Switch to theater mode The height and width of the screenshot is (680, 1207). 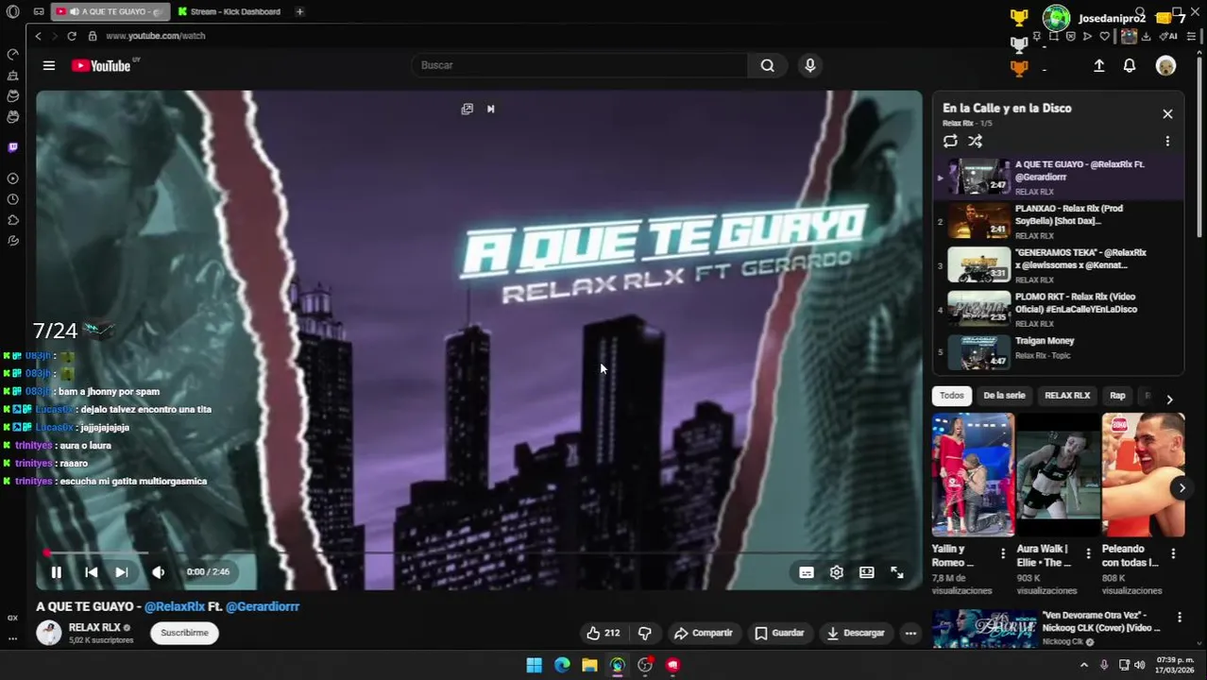(x=867, y=572)
